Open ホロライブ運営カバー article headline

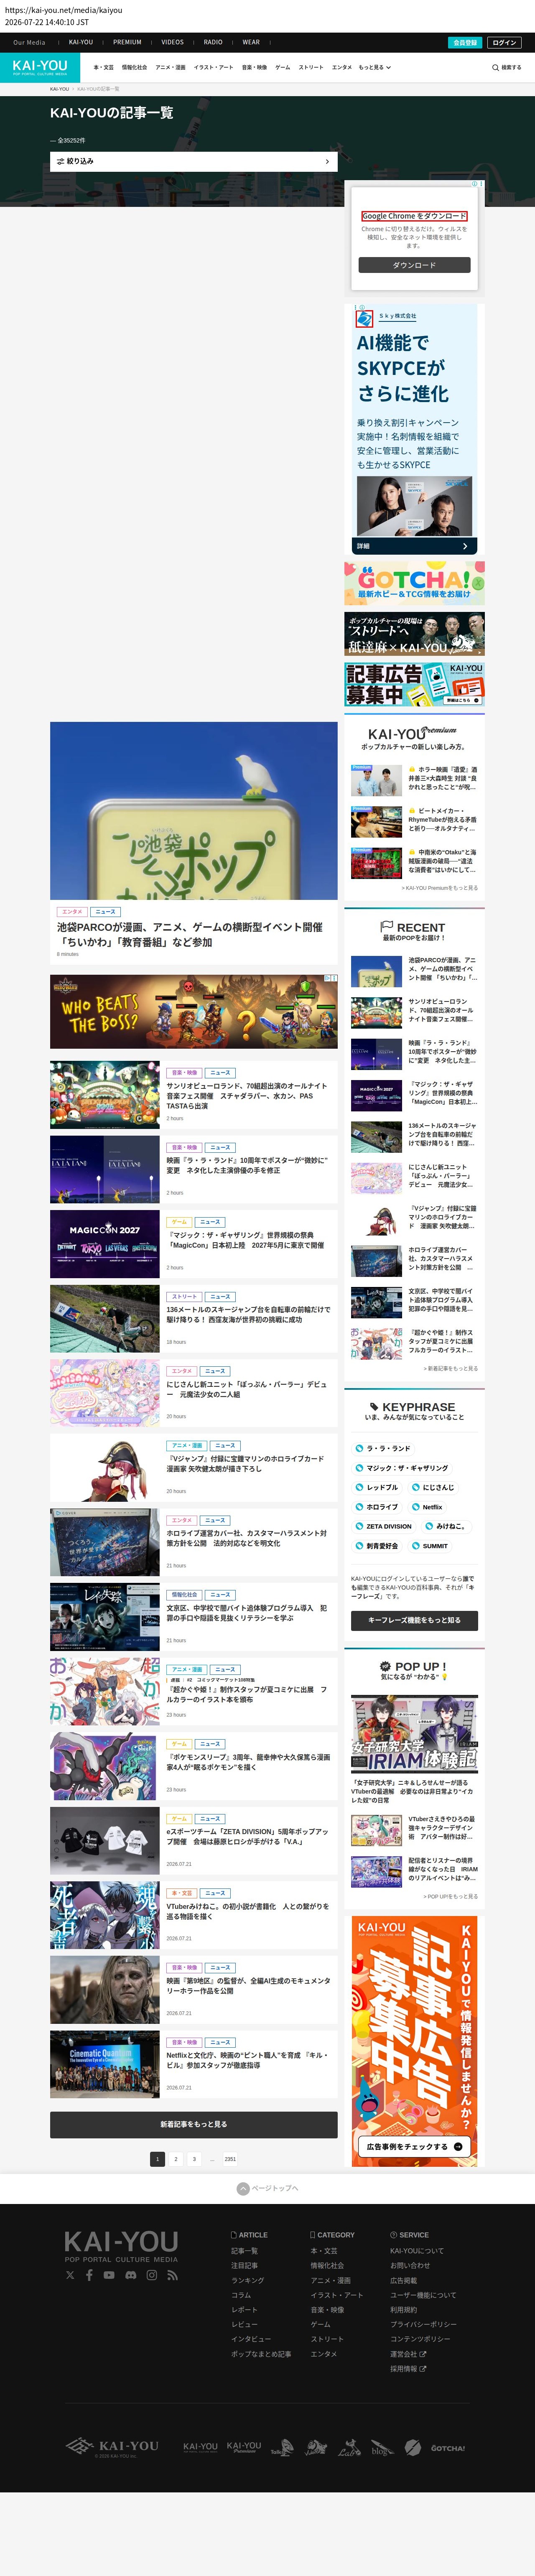tap(247, 1538)
